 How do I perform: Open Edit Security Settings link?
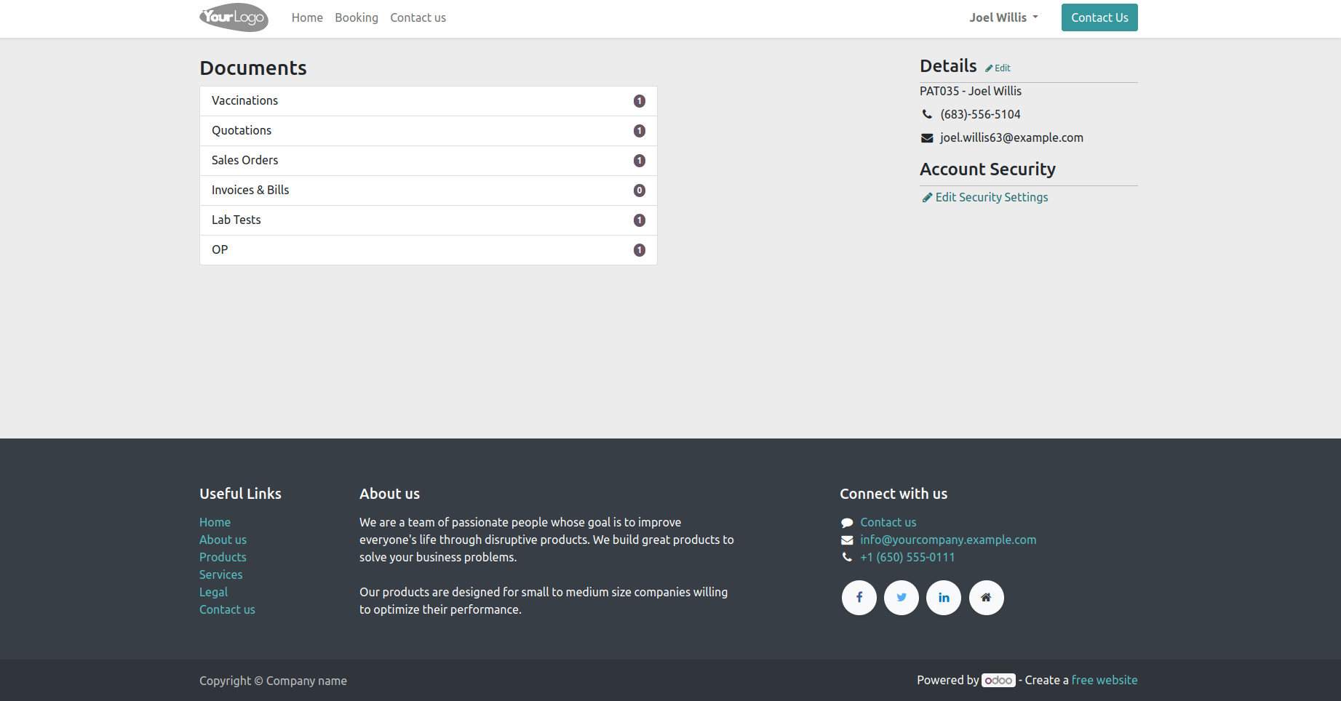coord(991,197)
